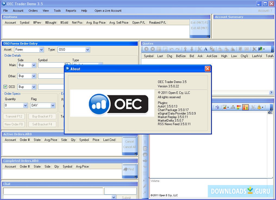Add a new symbol with the plus icon in Quotes
The image size is (276, 200).
[146, 49]
